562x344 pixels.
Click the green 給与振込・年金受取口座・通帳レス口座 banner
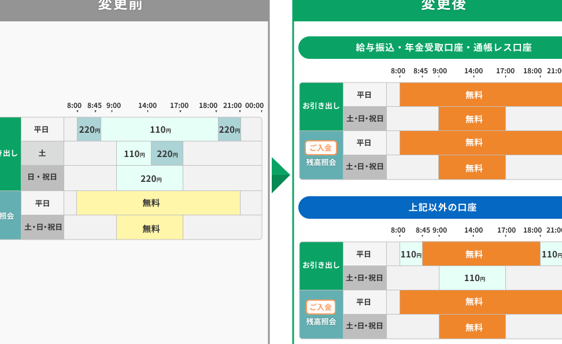pyautogui.click(x=431, y=48)
